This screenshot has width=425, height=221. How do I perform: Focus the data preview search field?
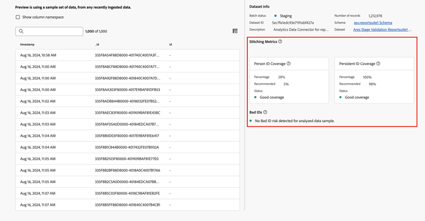pos(49,32)
